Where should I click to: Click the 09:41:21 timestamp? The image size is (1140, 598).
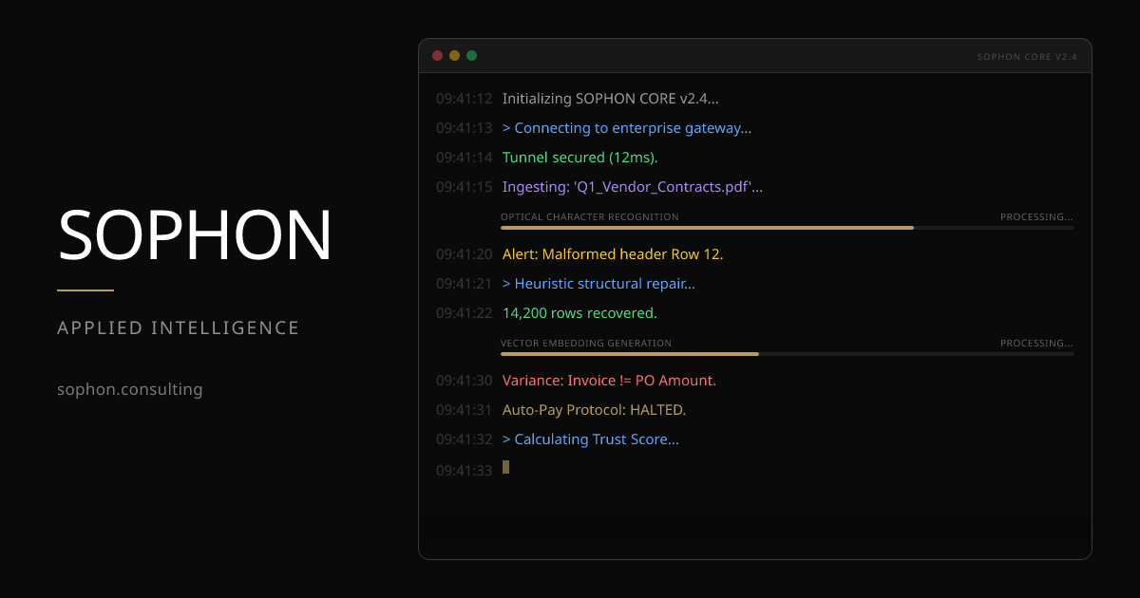pyautogui.click(x=465, y=284)
